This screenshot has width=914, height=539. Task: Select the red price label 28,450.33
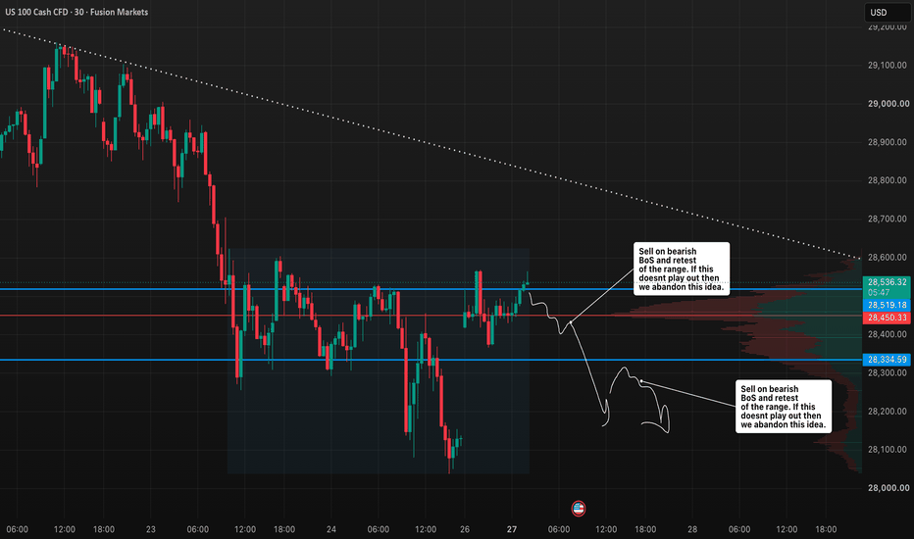pyautogui.click(x=887, y=318)
